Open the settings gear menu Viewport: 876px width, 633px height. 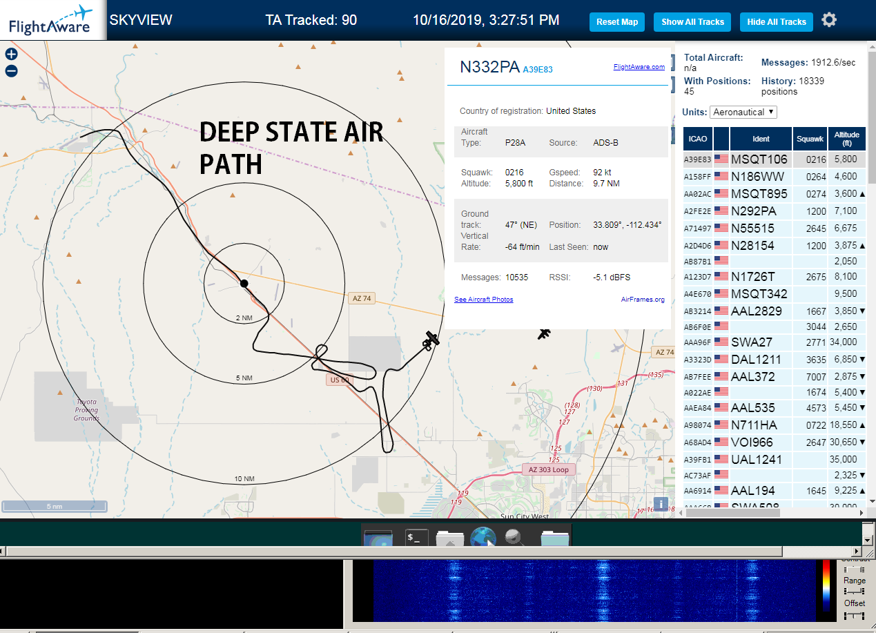[x=829, y=20]
